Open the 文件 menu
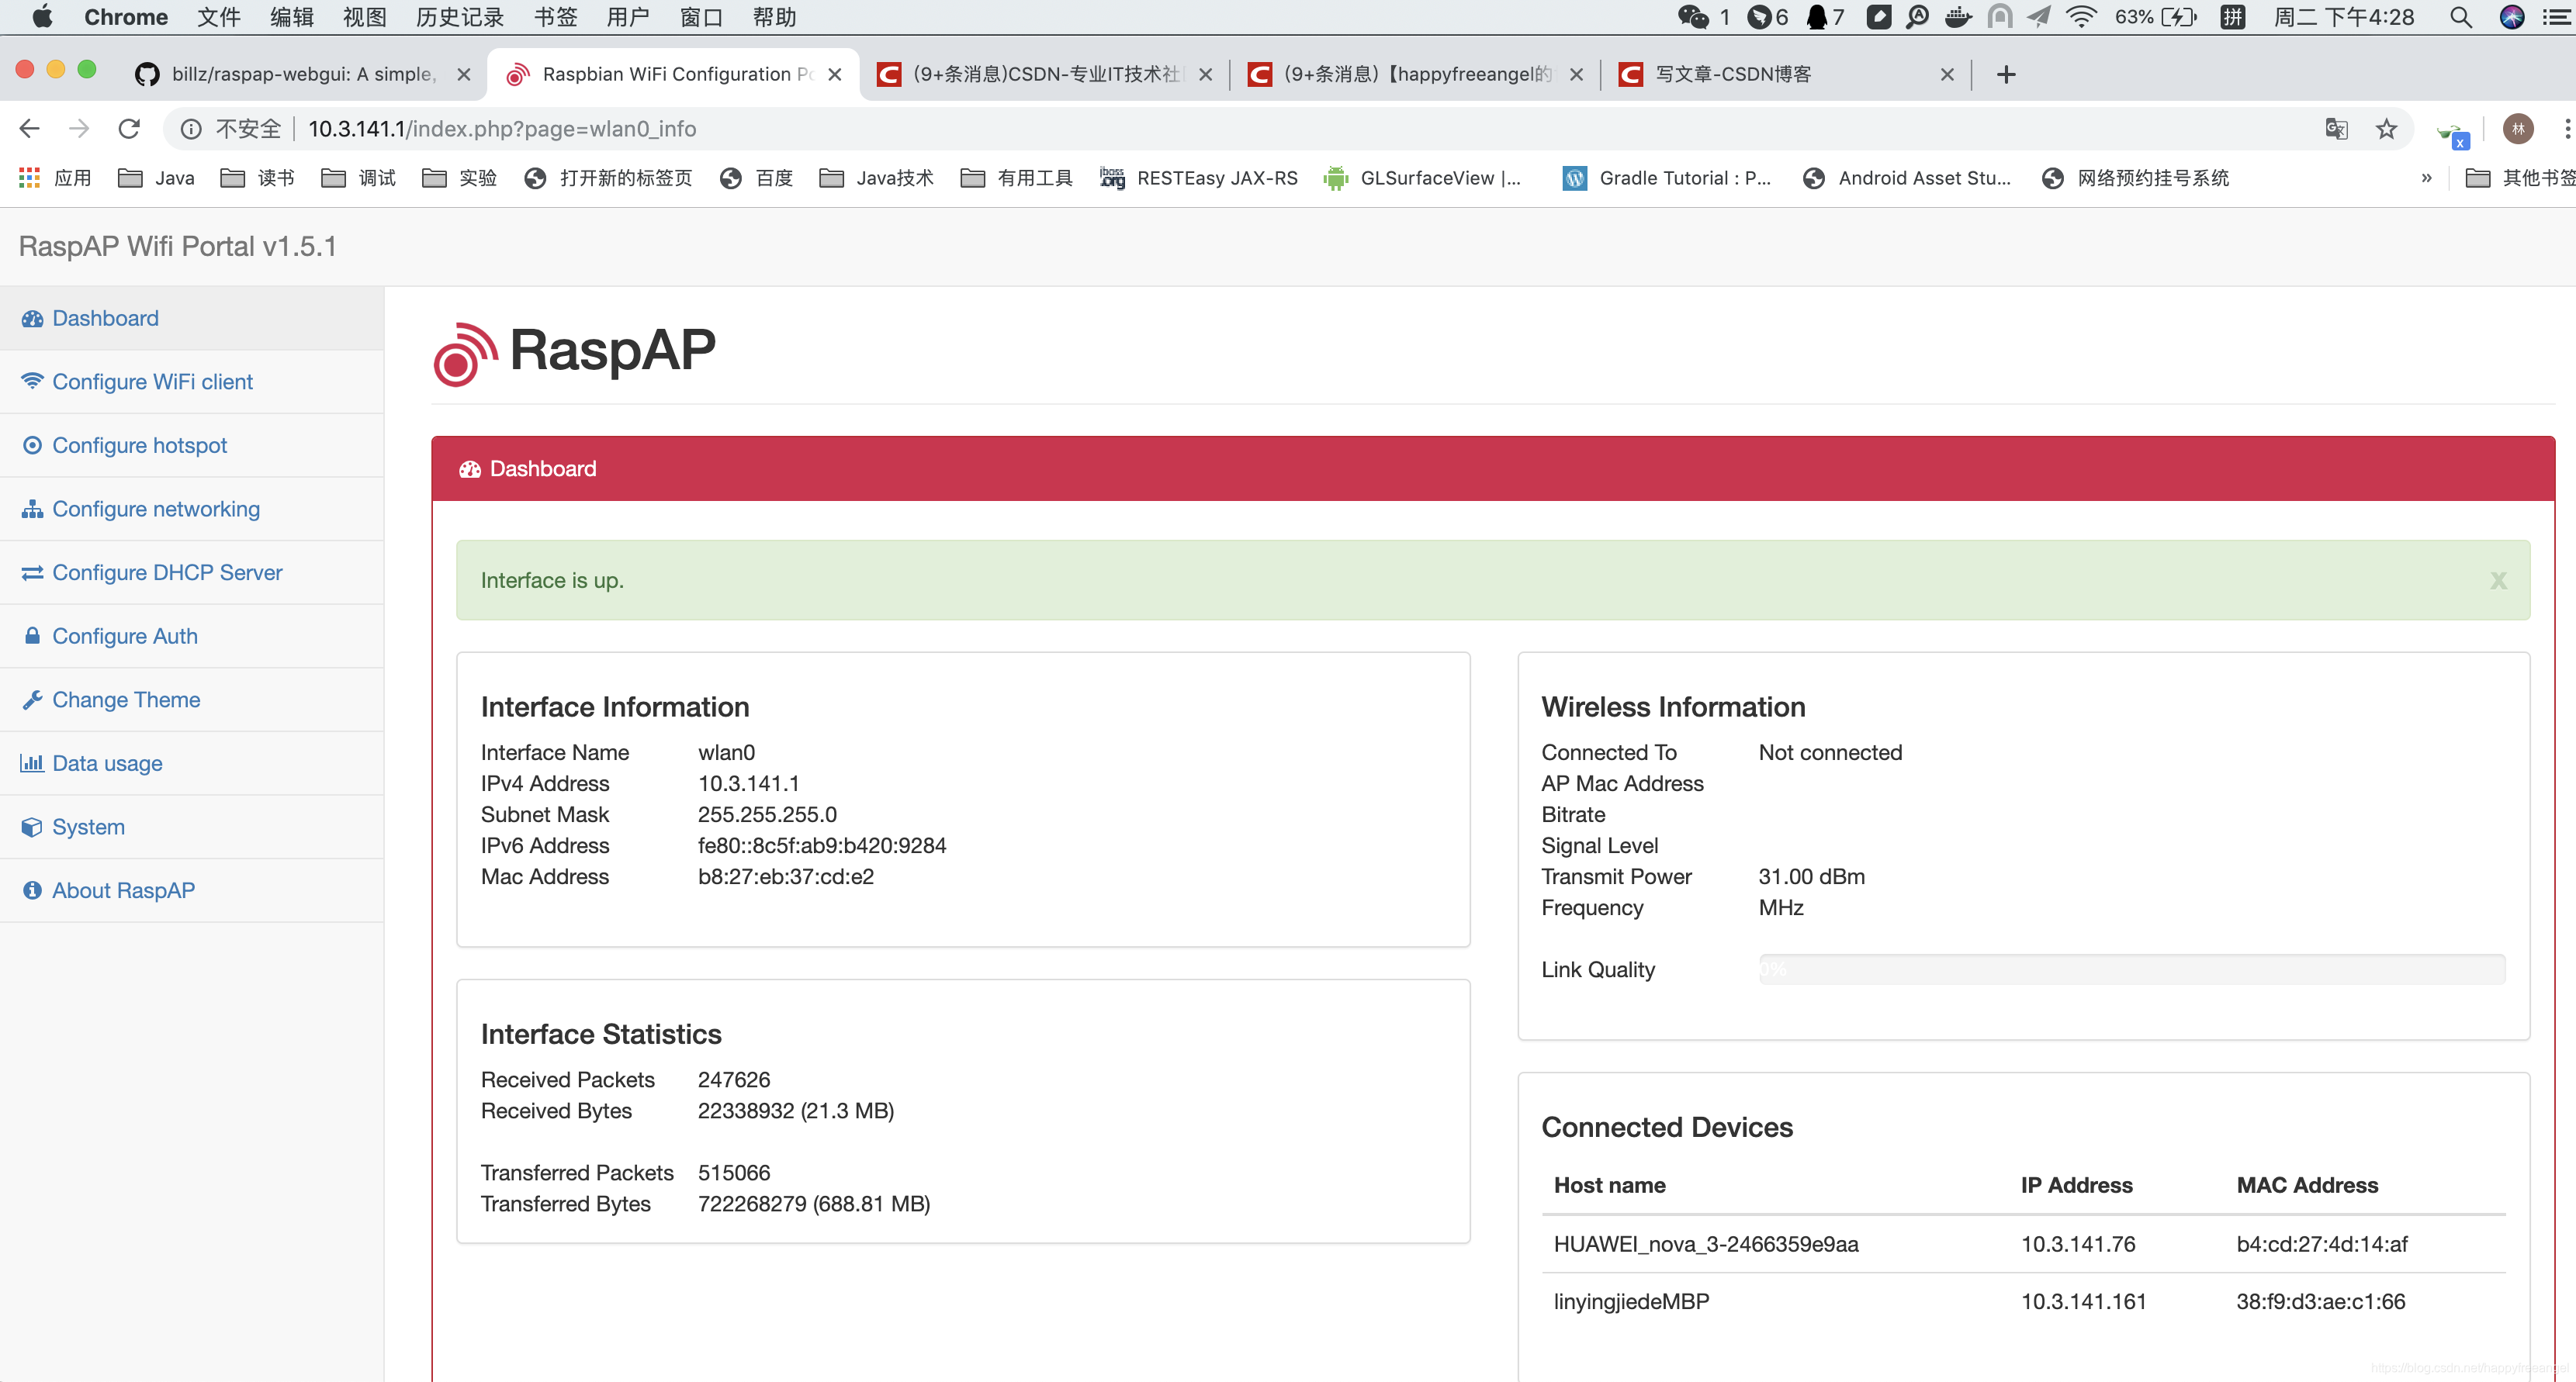The image size is (2576, 1382). pos(219,17)
